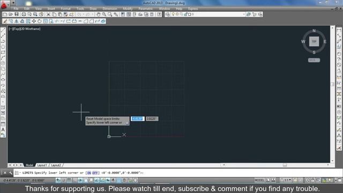Open the WCS dropdown below the ViewCube
This screenshot has width=343, height=193.
[x=314, y=60]
